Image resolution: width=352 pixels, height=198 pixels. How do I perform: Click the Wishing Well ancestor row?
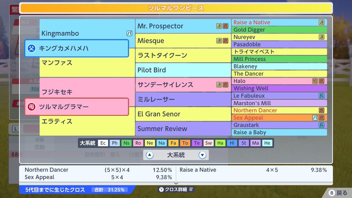tap(279, 88)
